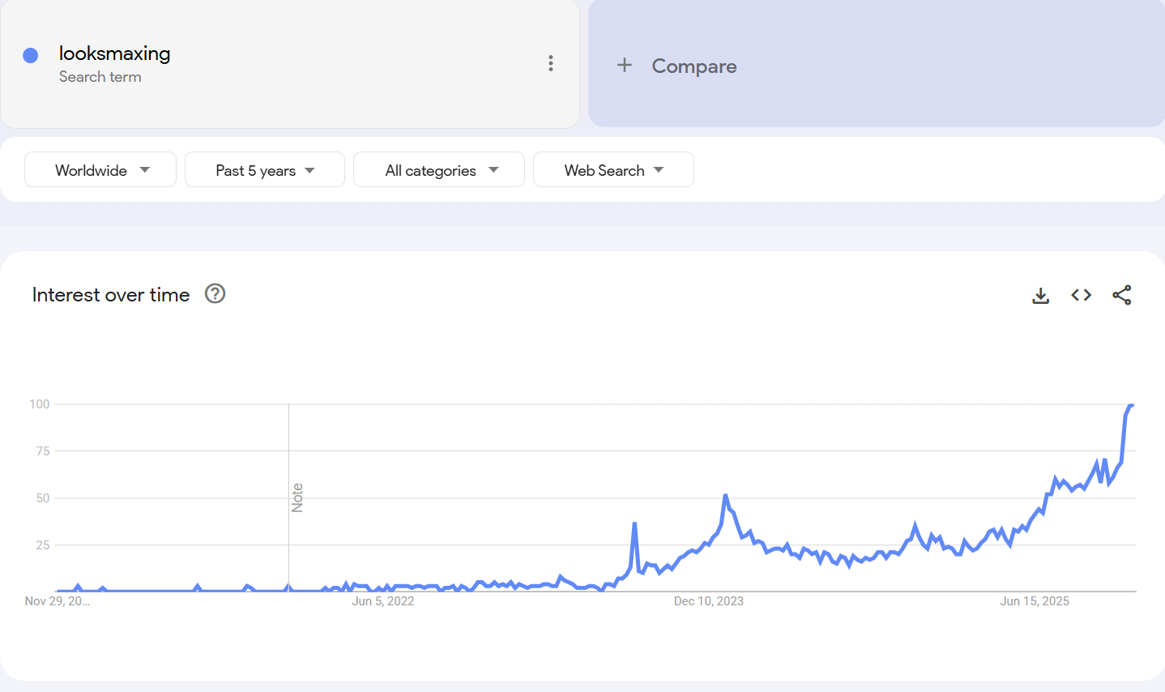Image resolution: width=1165 pixels, height=692 pixels.
Task: Click the Jun 15, 2025 axis label
Action: (x=1035, y=601)
